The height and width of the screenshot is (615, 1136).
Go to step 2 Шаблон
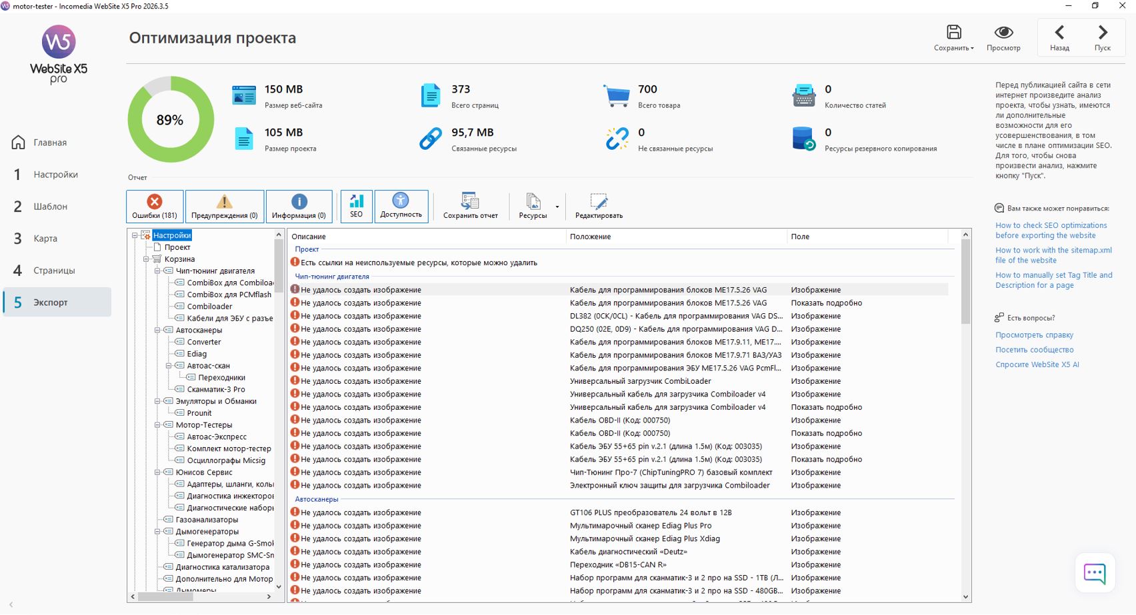[x=57, y=207]
